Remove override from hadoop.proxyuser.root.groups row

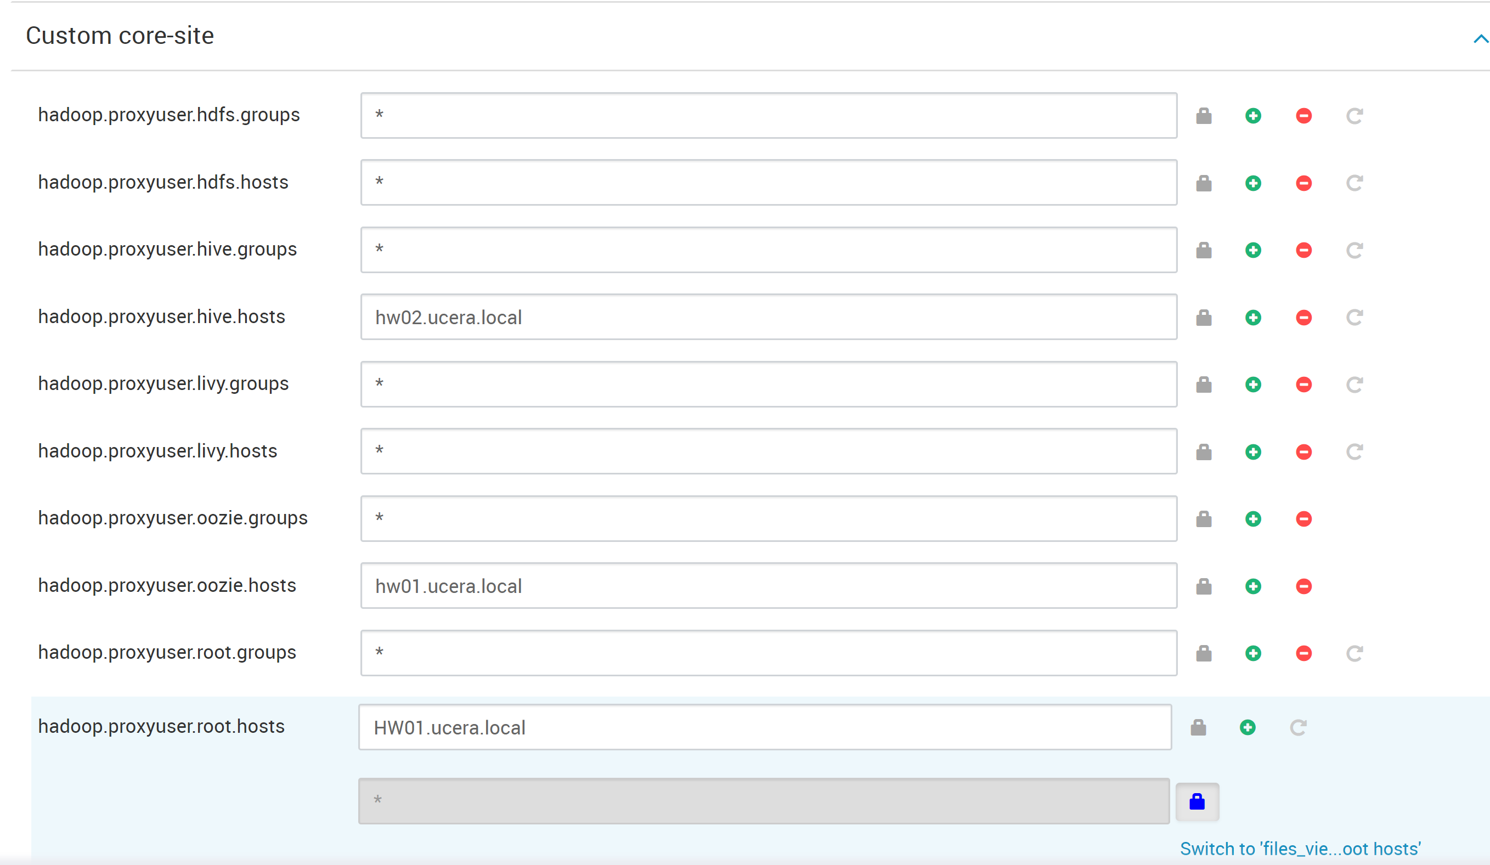tap(1303, 653)
